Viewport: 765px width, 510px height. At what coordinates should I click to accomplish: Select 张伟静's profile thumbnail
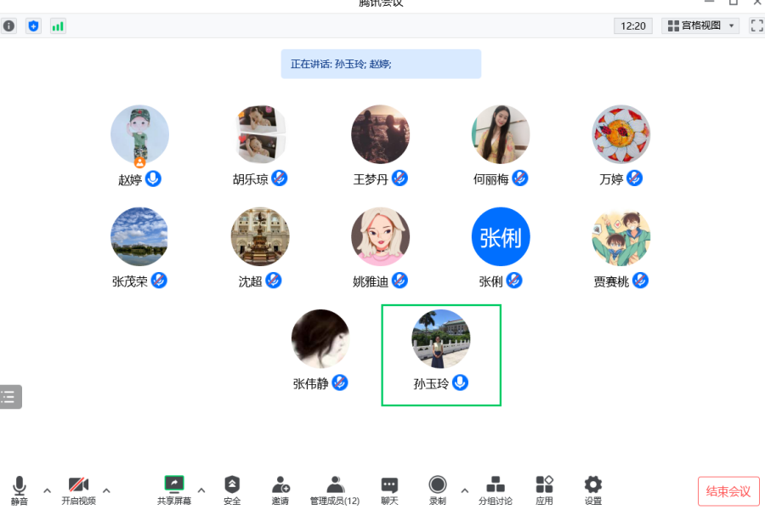pyautogui.click(x=320, y=339)
